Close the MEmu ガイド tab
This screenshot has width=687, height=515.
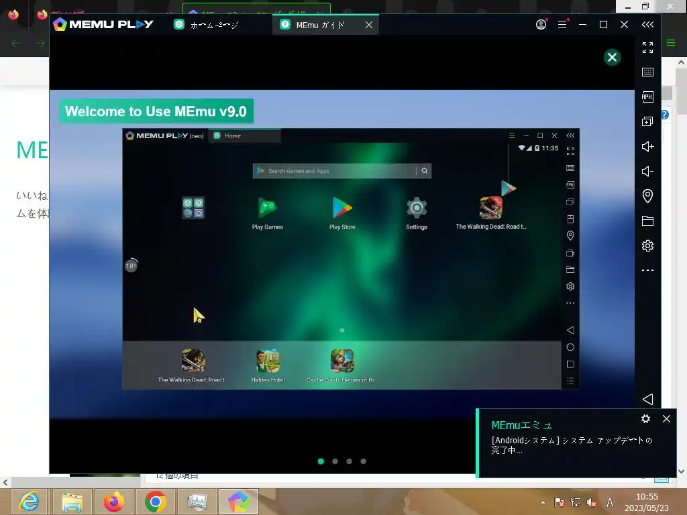(x=369, y=25)
